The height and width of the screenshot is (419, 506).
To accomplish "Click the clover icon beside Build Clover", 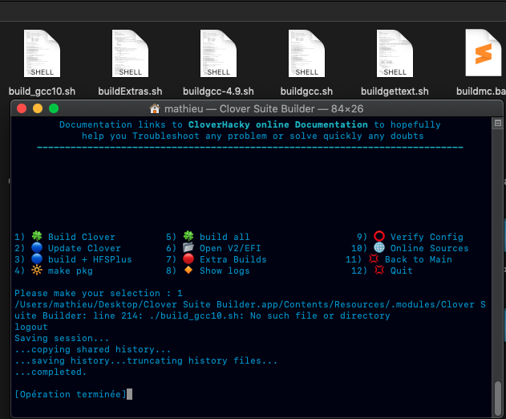I will point(37,236).
